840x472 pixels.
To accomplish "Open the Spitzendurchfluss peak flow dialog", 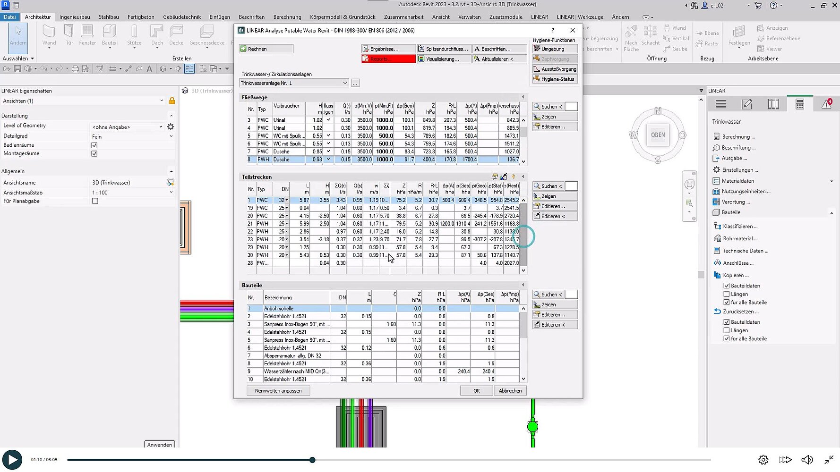I will click(444, 49).
